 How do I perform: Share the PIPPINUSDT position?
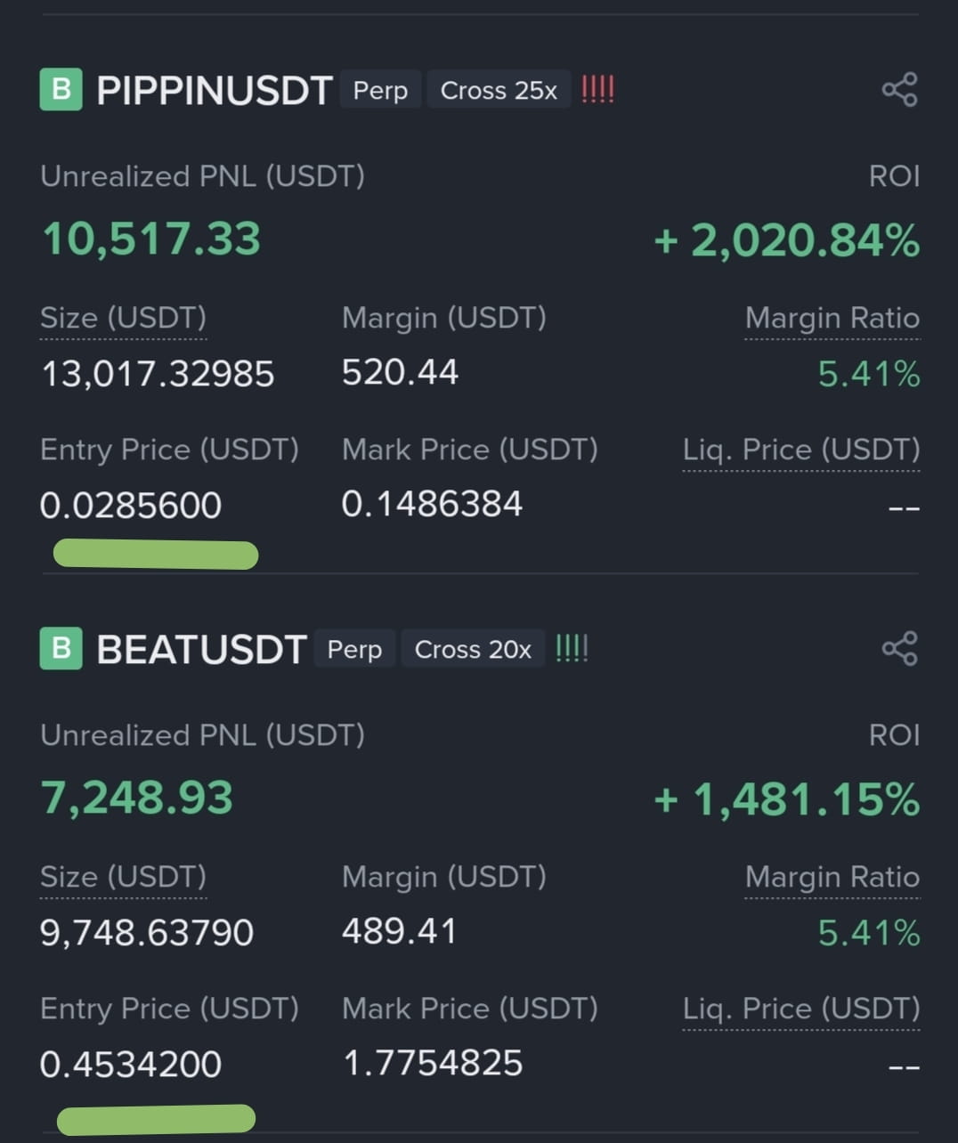point(899,90)
